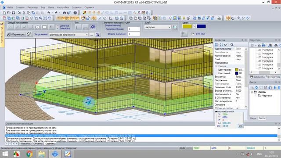Image resolution: width=281 pixels, height=158 pixels.
Task: Select the ellipse construction method
Action: pyautogui.click(x=37, y=27)
